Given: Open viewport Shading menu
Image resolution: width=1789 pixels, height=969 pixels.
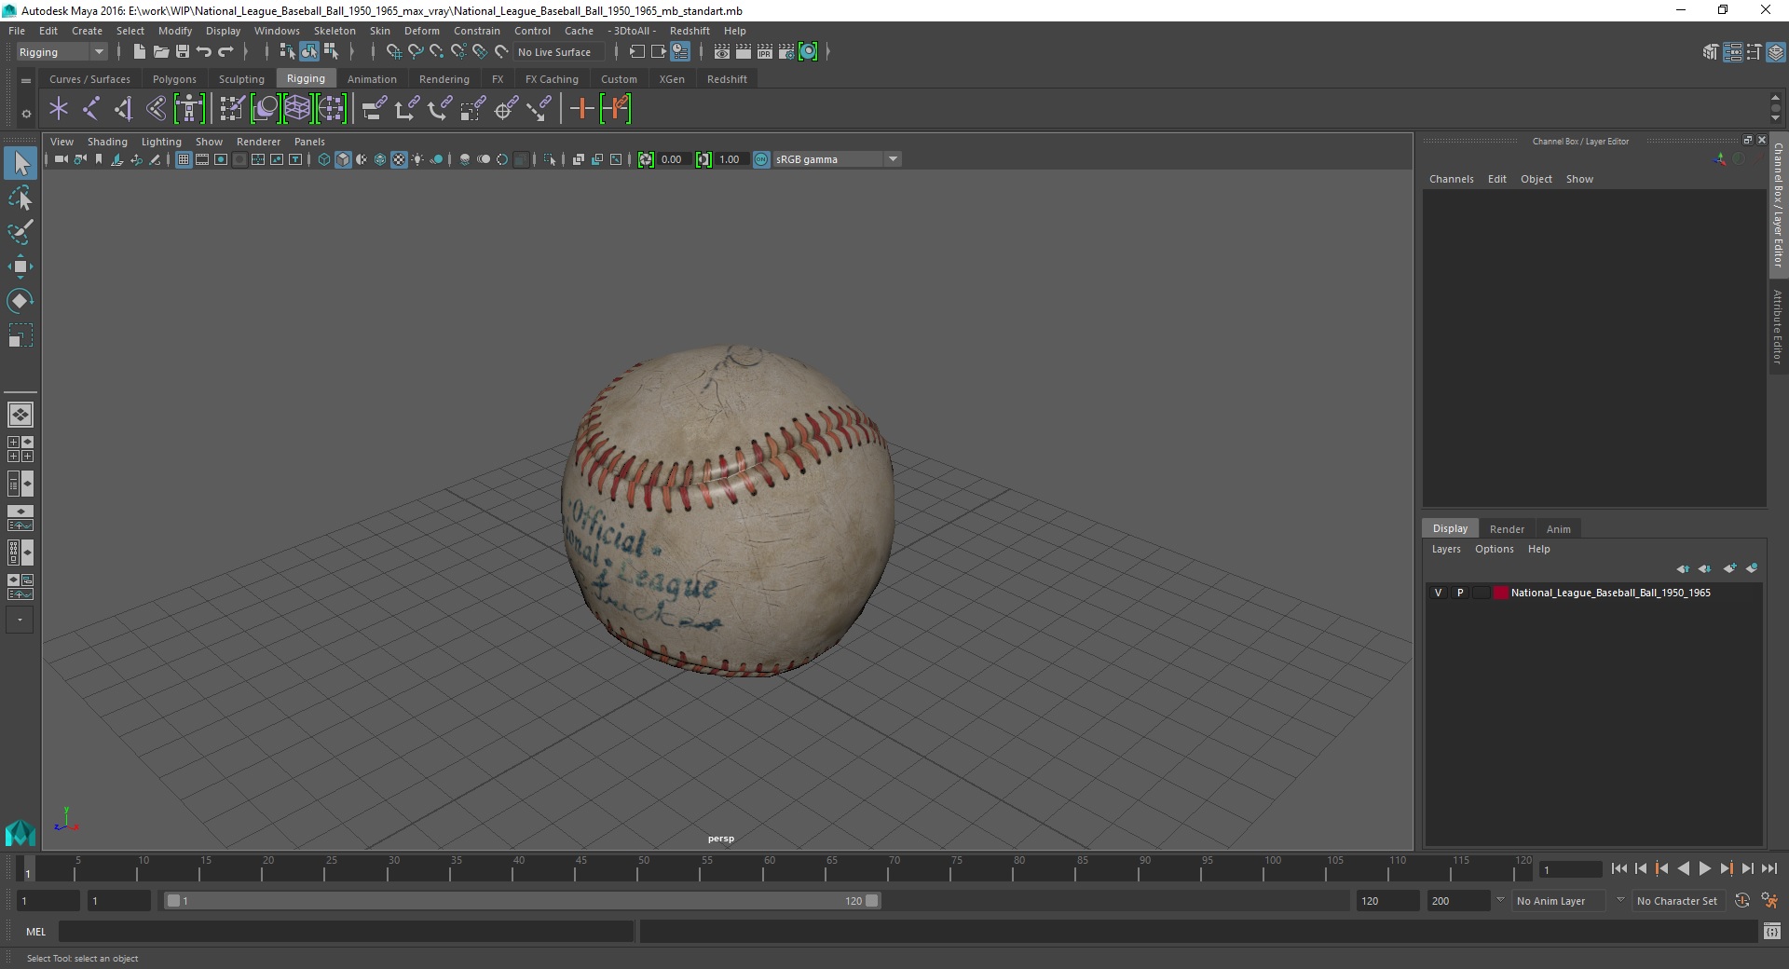Looking at the screenshot, I should point(107,142).
